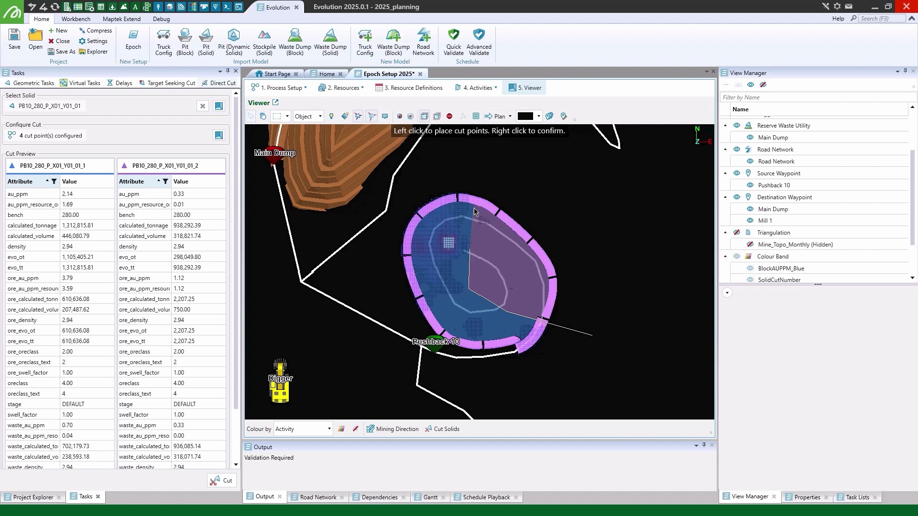Switch to the Workbench ribbon tab
The width and height of the screenshot is (918, 516).
(x=76, y=19)
